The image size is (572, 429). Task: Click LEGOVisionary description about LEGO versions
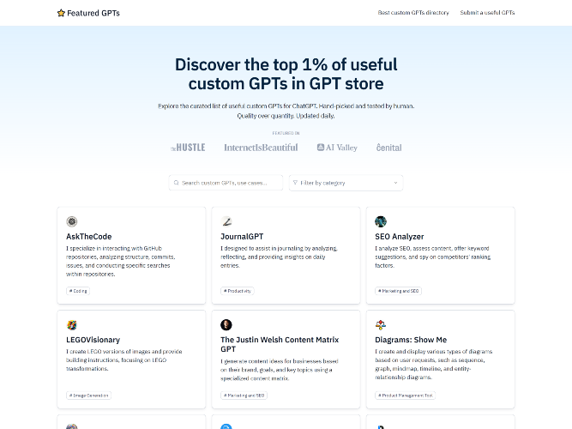pyautogui.click(x=124, y=360)
